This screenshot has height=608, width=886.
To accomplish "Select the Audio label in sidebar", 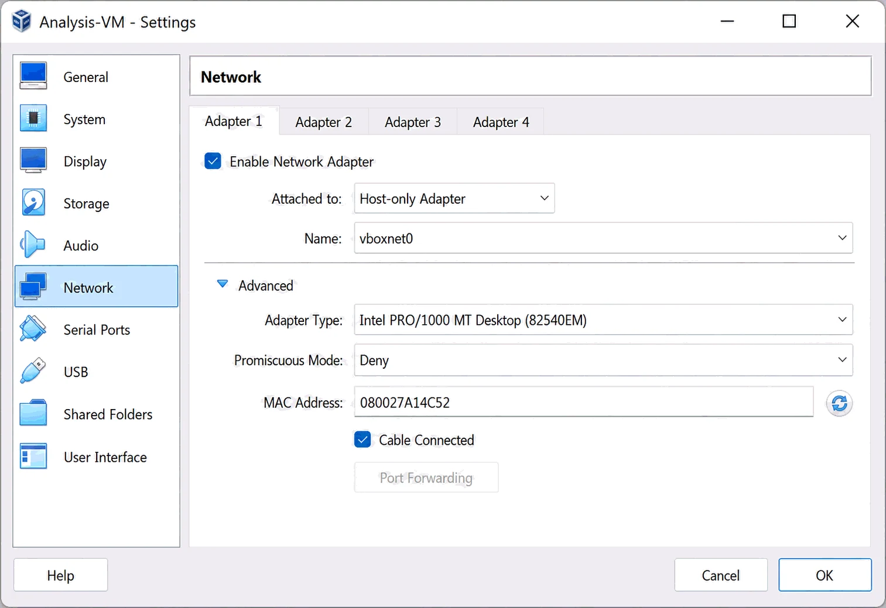I will (81, 246).
